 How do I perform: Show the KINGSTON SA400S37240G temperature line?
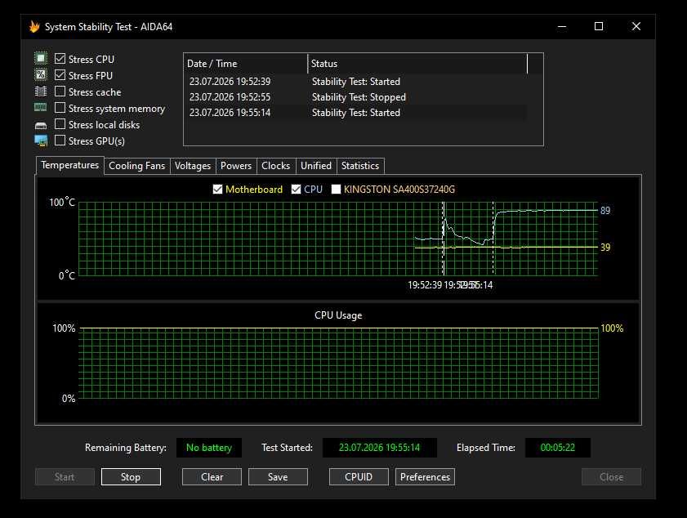[x=336, y=190]
